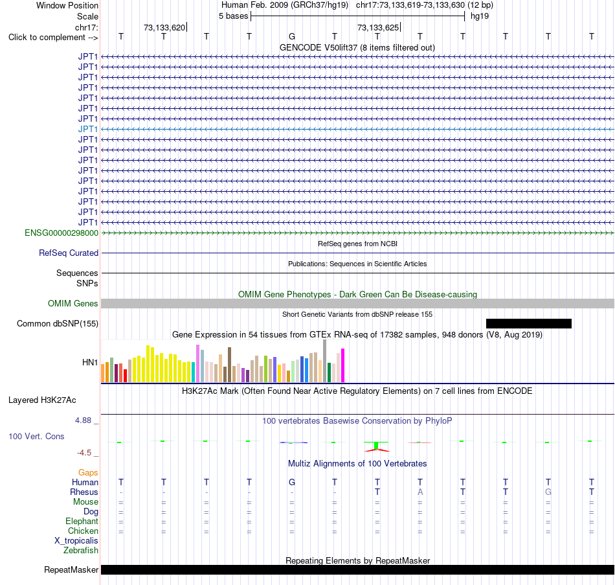
Task: Click the blue PhyloP mark under base G
Action: [x=293, y=443]
